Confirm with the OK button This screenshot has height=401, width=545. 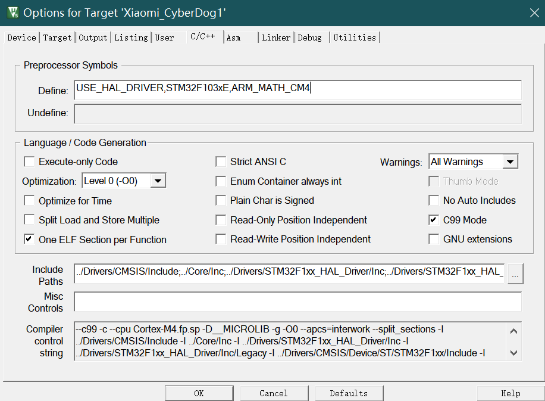tap(199, 393)
